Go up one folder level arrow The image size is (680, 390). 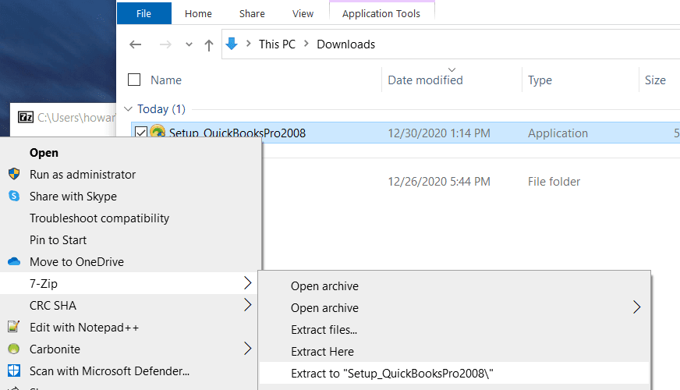(208, 44)
